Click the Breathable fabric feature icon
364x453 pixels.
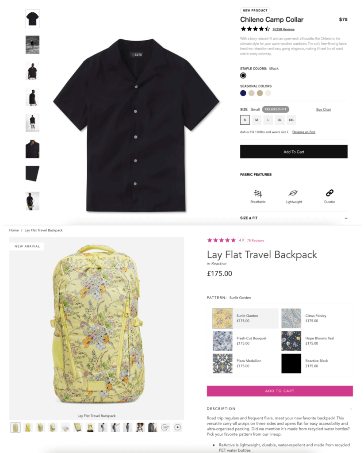pos(258,193)
